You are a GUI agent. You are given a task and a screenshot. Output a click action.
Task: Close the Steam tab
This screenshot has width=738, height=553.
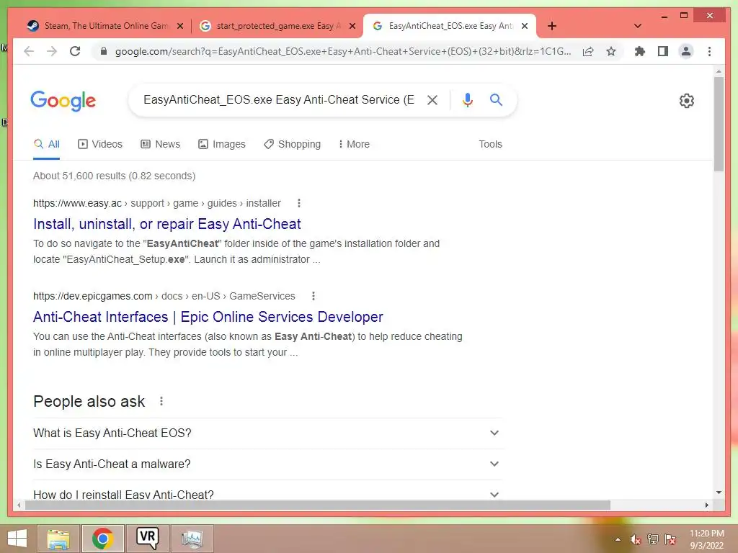(x=179, y=27)
